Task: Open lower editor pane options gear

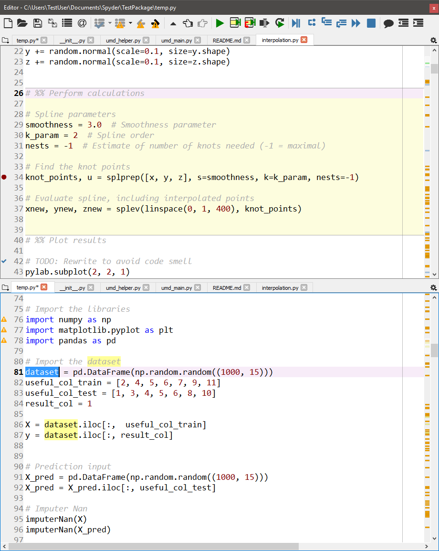Action: tap(433, 288)
